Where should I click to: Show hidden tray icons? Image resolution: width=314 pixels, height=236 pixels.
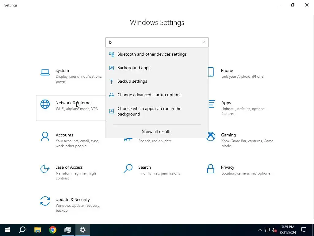[x=259, y=230]
